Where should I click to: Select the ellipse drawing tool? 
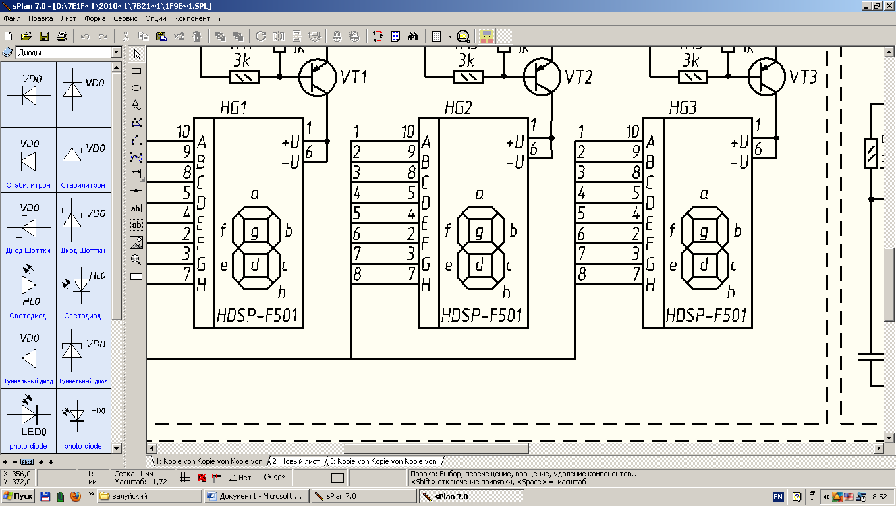click(x=136, y=88)
